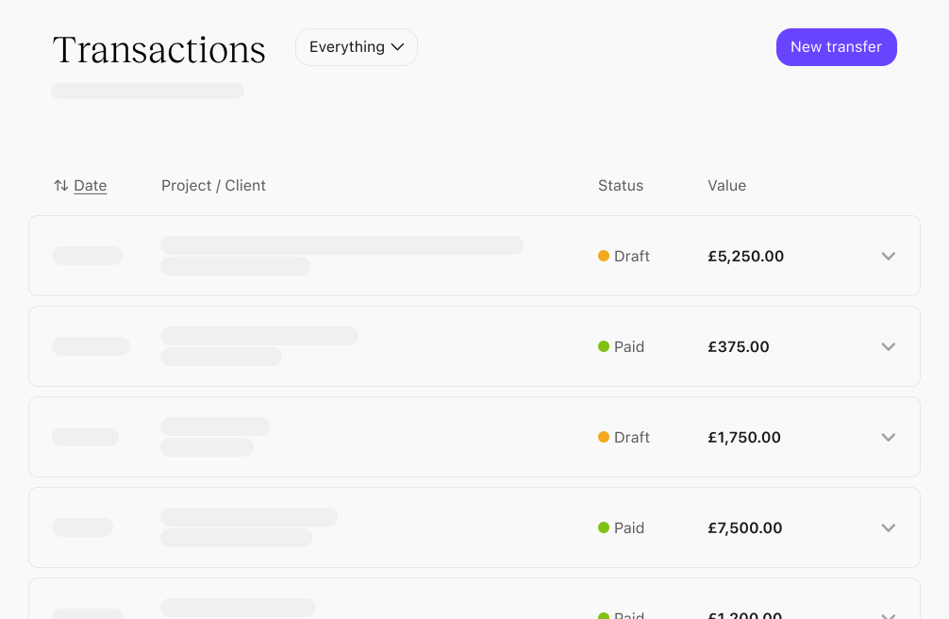Select the £5,250.00 value amount
Screen dimensions: 949x619
(x=745, y=256)
